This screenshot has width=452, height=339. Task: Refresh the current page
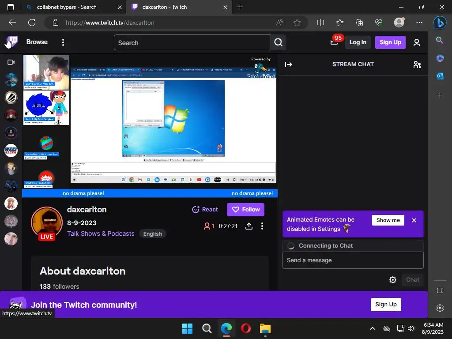[32, 23]
